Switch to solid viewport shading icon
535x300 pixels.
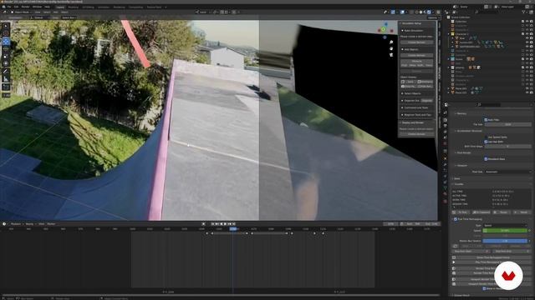click(420, 12)
